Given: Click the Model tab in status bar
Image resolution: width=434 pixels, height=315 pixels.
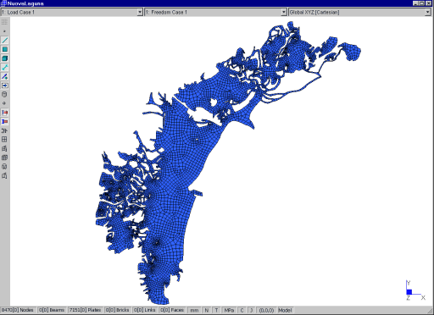Looking at the screenshot, I should [x=285, y=310].
